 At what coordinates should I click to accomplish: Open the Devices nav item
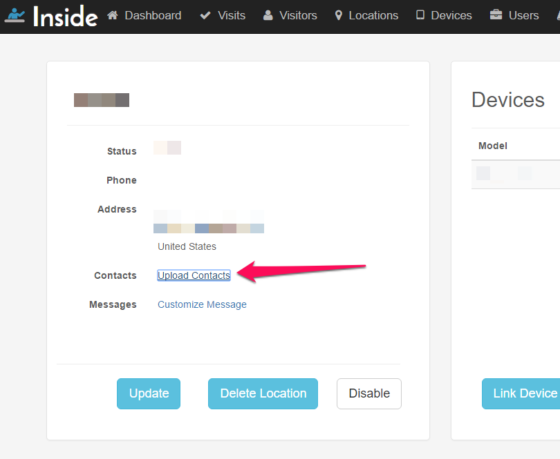[x=451, y=15]
